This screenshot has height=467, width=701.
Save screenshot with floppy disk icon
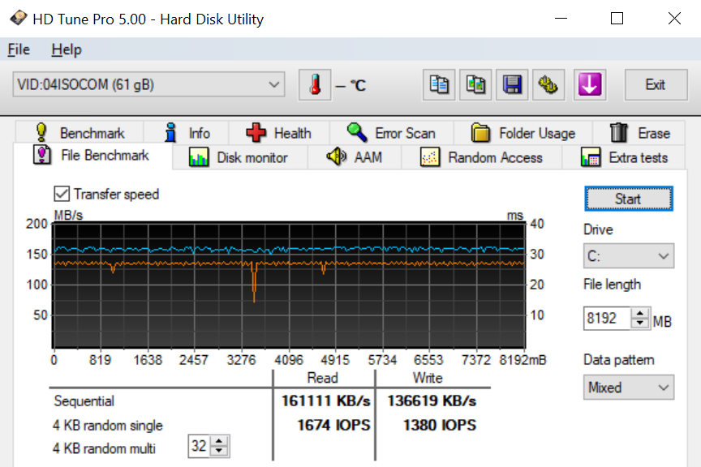point(512,84)
